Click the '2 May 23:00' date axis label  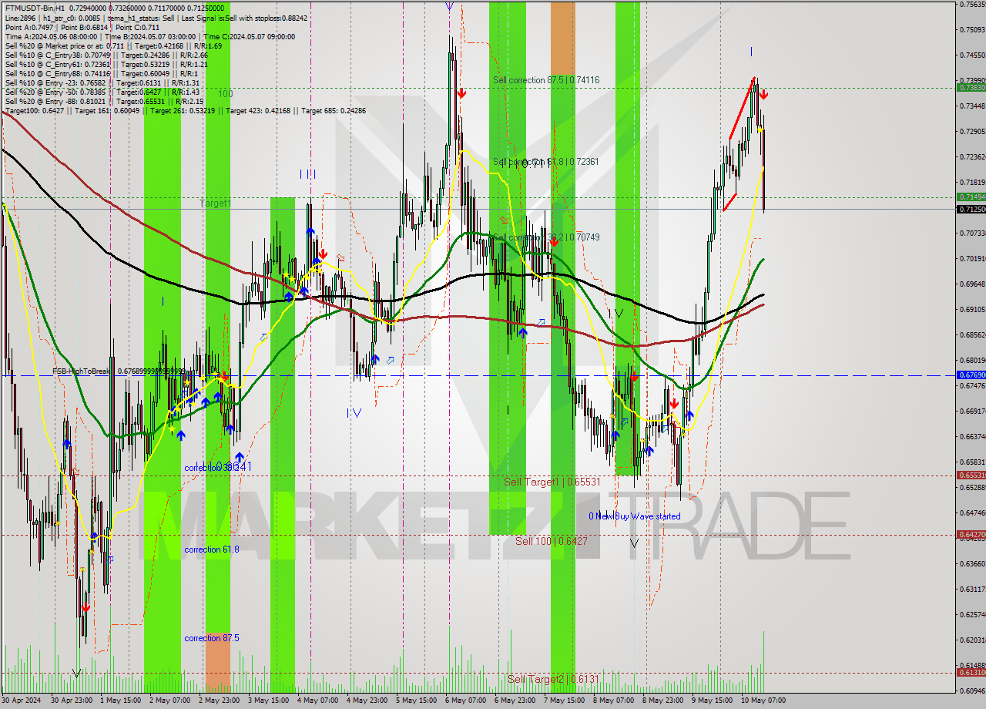pyautogui.click(x=220, y=701)
